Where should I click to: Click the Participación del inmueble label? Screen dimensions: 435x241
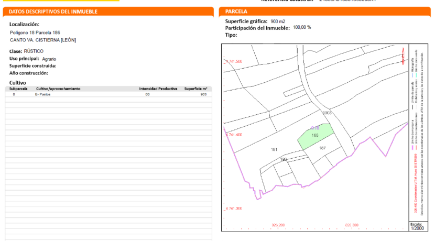257,28
